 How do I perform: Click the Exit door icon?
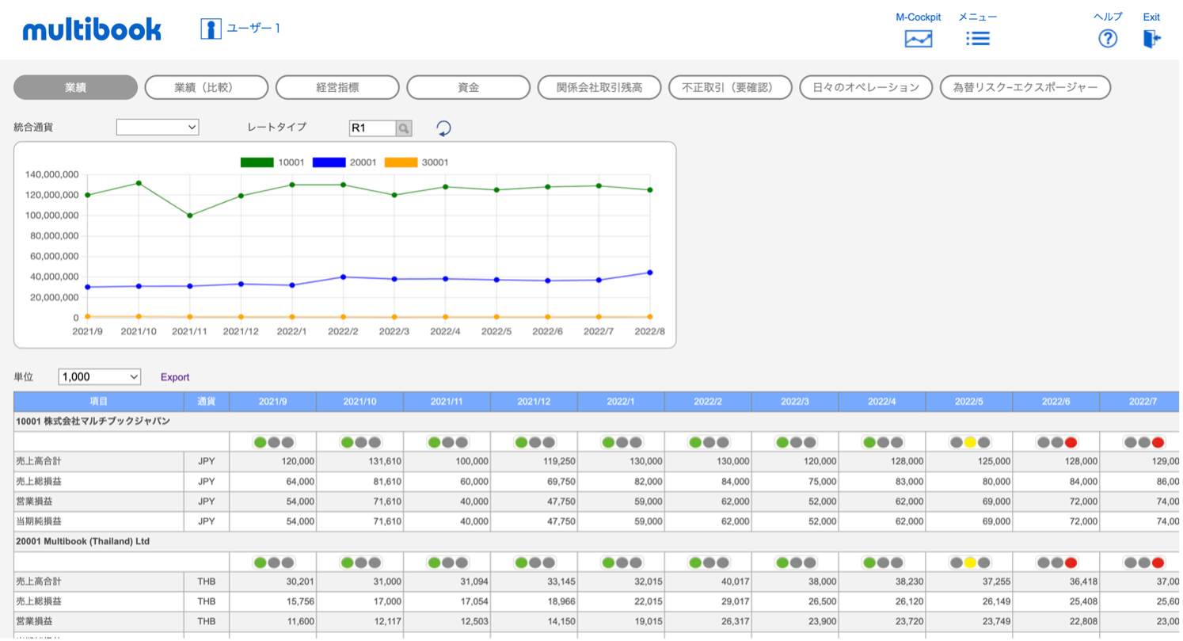pos(1151,38)
